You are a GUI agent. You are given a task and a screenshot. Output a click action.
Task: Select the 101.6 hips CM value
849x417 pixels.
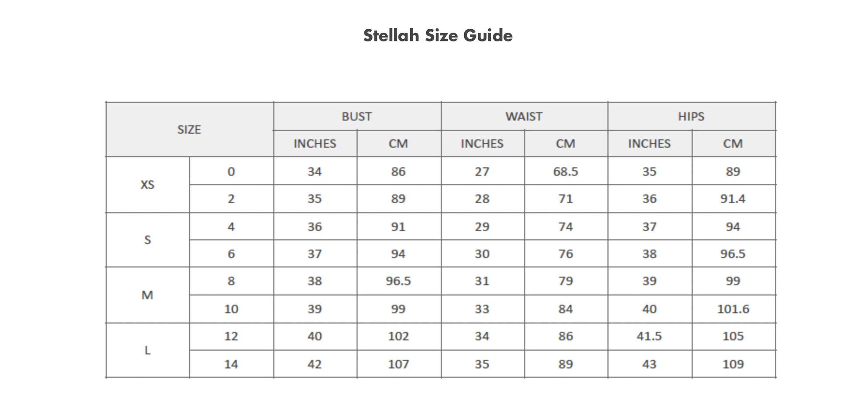pyautogui.click(x=733, y=309)
